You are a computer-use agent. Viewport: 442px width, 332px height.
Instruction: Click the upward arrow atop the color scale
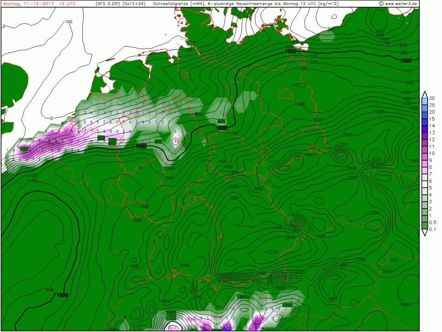tap(424, 94)
